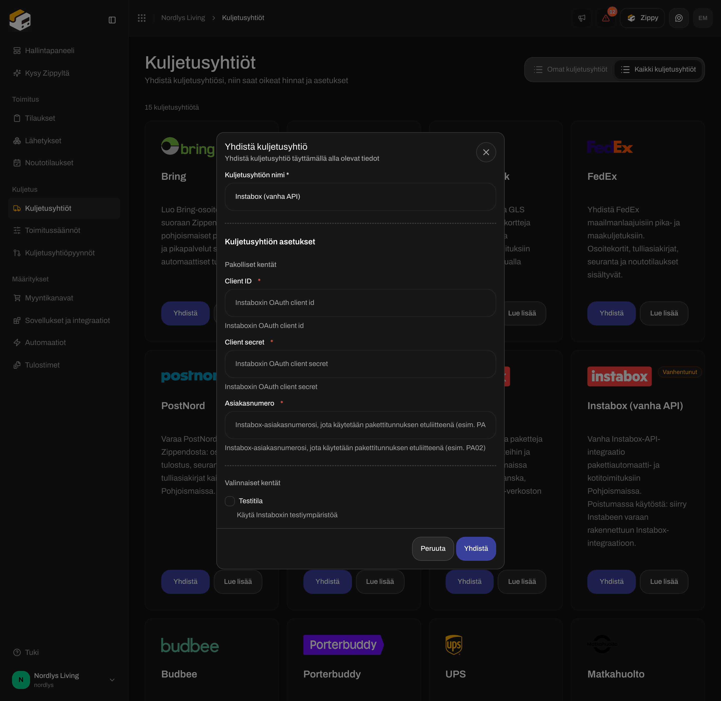Click the instabox logo

coord(619,376)
